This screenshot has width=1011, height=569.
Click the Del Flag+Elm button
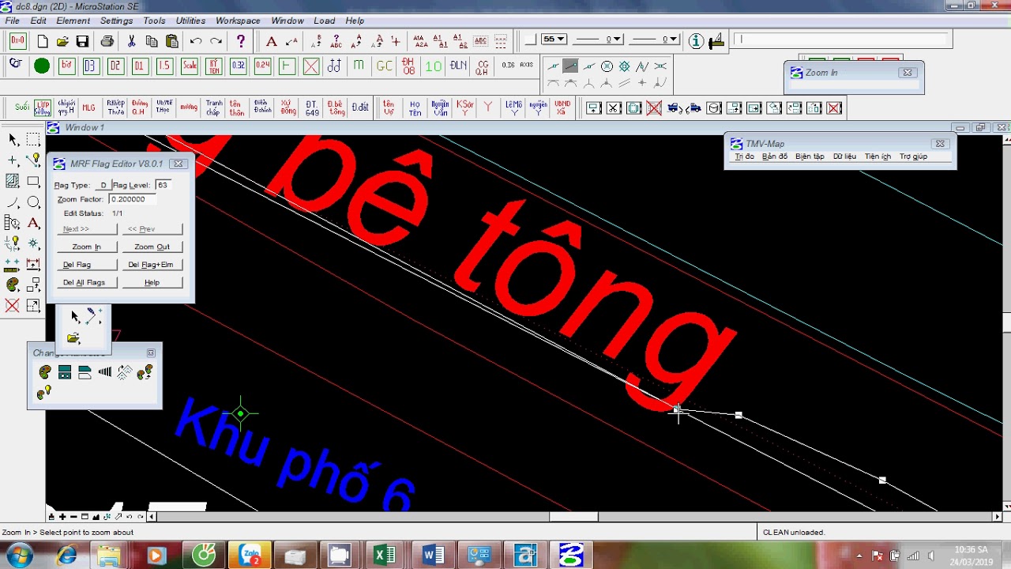coord(151,265)
